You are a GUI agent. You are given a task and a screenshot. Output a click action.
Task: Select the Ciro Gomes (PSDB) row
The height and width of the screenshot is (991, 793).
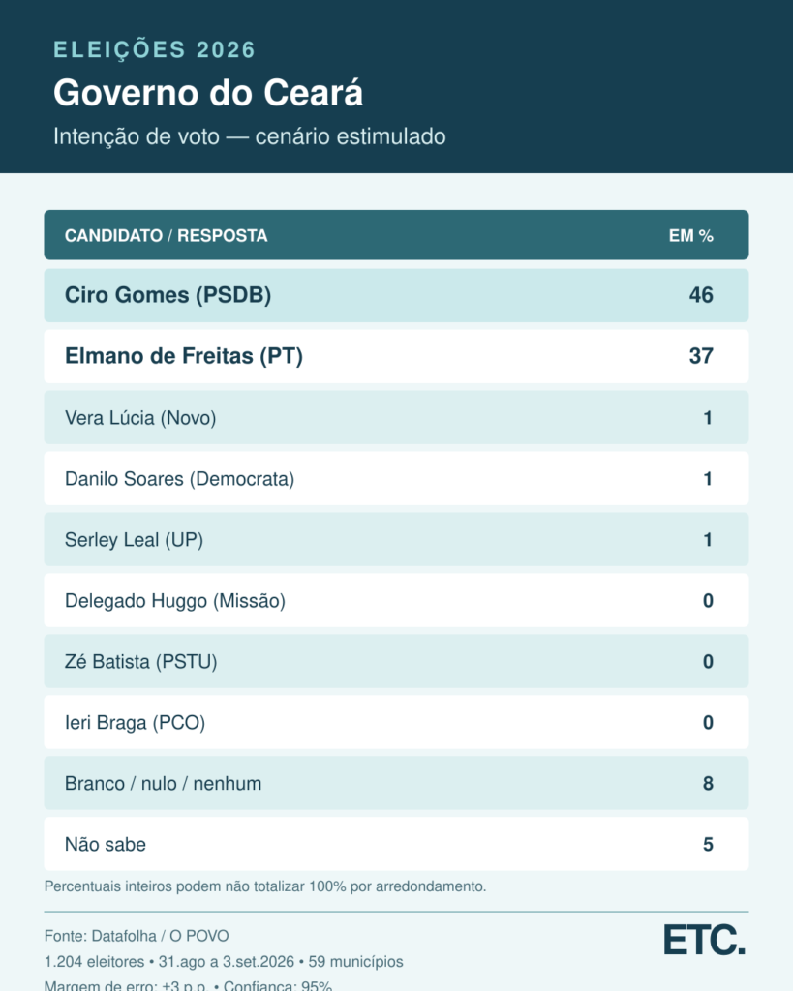point(397,295)
